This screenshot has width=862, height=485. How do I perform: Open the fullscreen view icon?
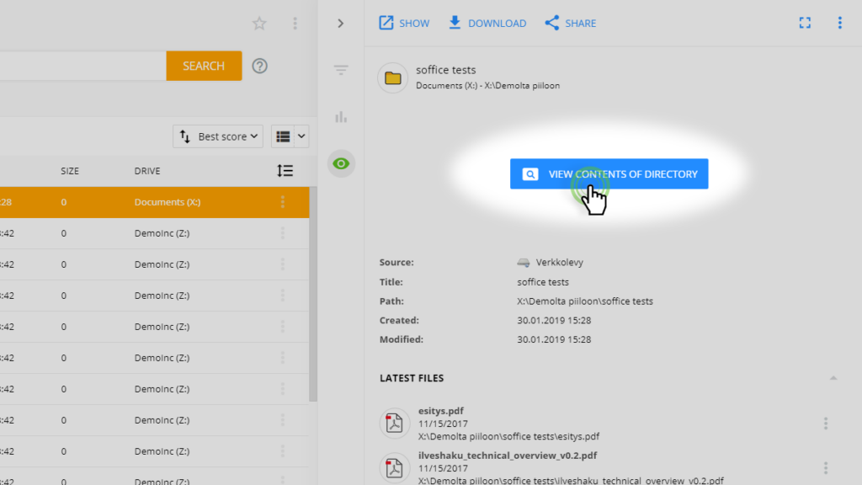(x=805, y=23)
